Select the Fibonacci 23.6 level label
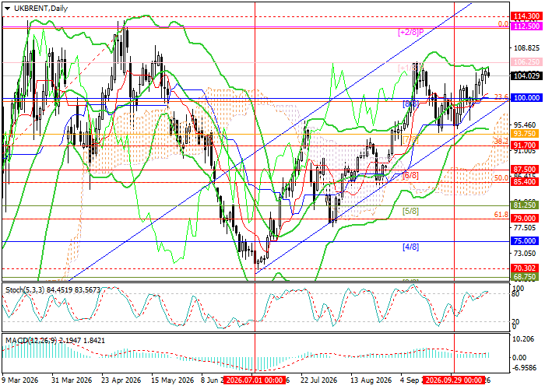 tap(501, 96)
